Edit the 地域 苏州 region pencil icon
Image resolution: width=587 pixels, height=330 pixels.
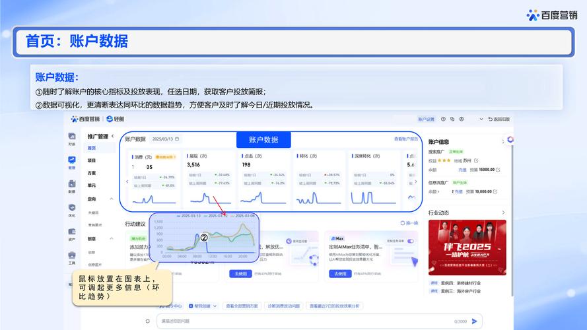tap(476, 160)
